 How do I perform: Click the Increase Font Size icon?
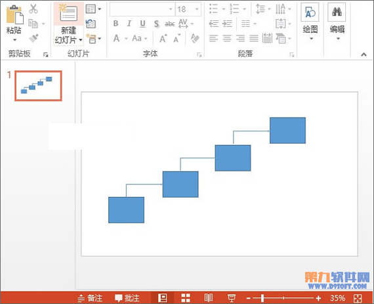(x=163, y=38)
